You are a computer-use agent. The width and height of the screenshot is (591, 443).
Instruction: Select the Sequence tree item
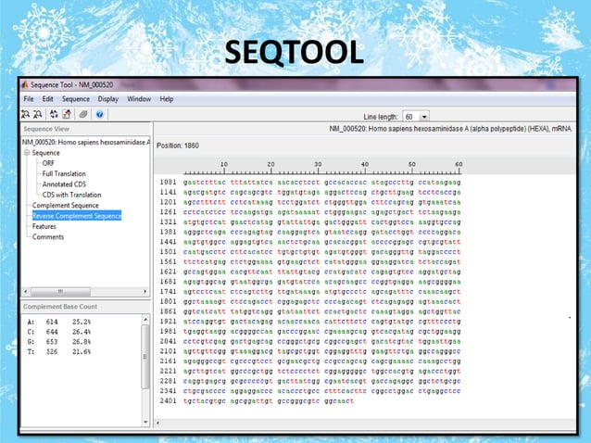point(46,153)
